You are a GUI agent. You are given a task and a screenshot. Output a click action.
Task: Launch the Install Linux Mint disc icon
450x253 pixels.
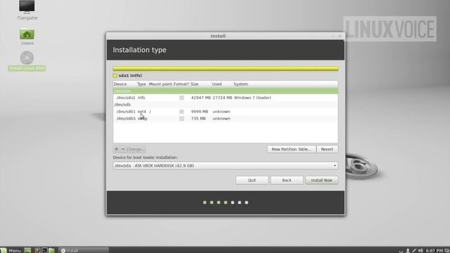(x=27, y=58)
